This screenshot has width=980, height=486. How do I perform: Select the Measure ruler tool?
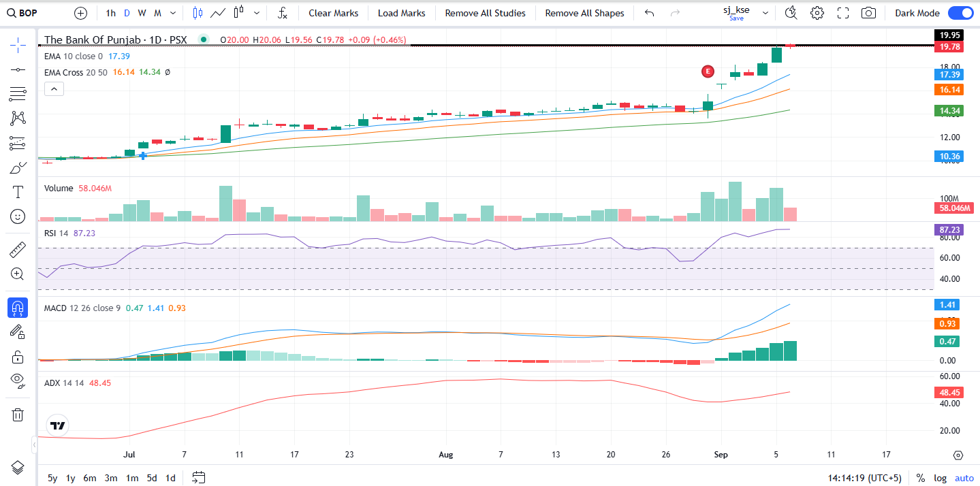[18, 250]
